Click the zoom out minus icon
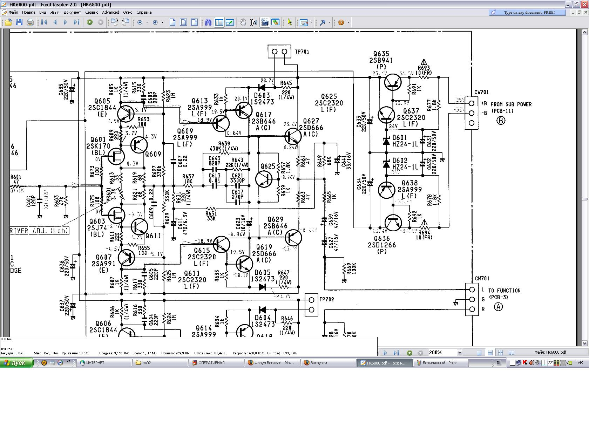 point(140,22)
